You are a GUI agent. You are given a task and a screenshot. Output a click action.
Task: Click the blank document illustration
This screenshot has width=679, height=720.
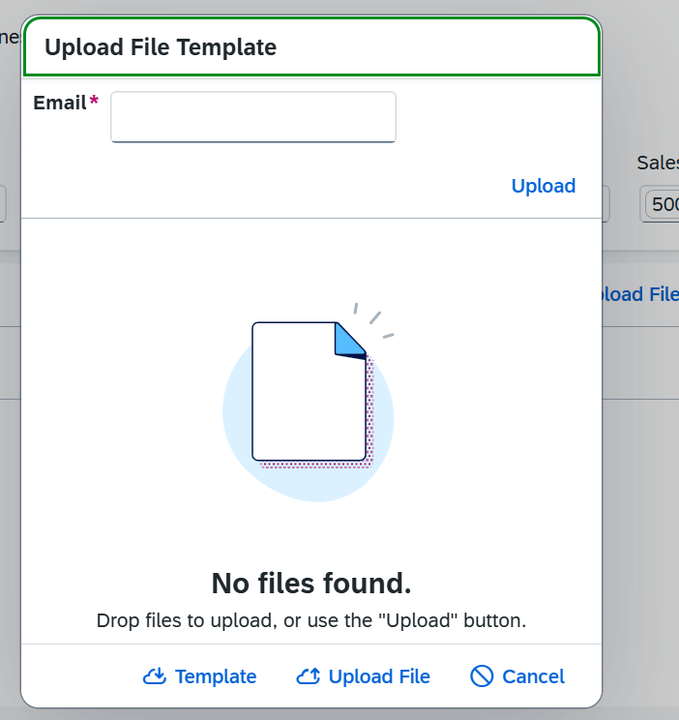pos(309,392)
